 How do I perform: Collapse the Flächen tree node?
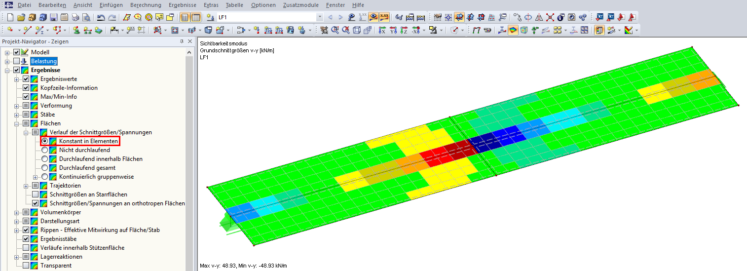pos(17,123)
